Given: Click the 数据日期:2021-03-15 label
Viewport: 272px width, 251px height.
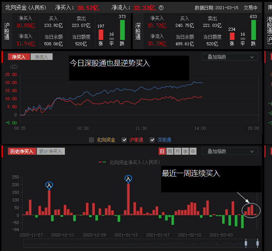Looking at the screenshot, I should 216,8.
